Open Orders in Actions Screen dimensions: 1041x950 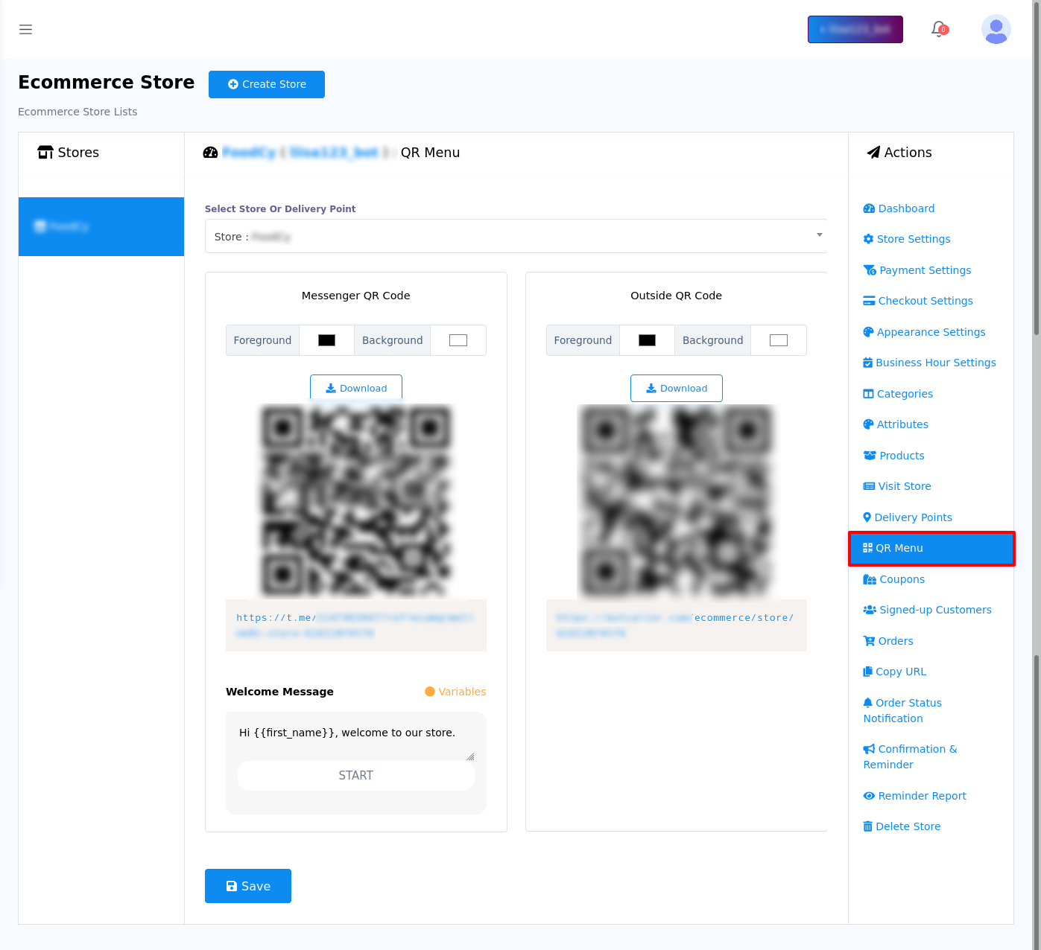click(x=888, y=641)
